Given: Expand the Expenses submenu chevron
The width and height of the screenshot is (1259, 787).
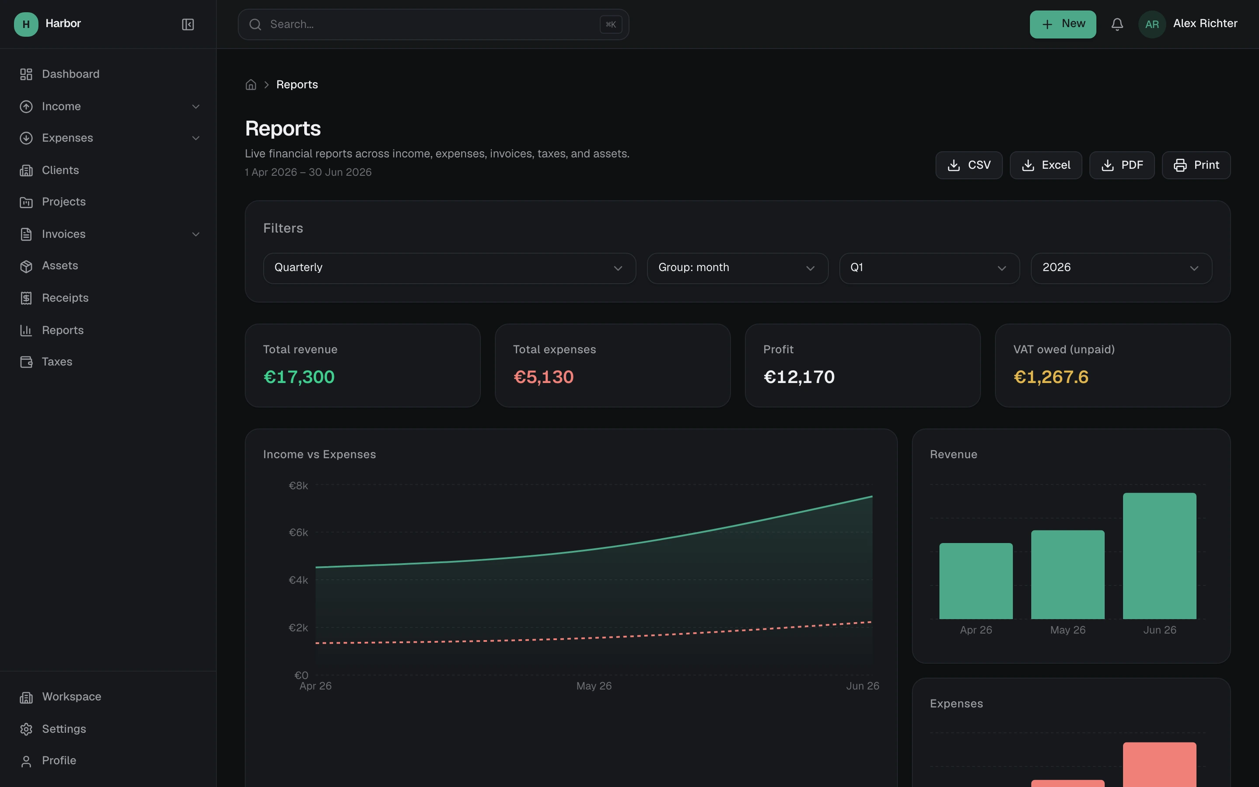Looking at the screenshot, I should (x=196, y=138).
